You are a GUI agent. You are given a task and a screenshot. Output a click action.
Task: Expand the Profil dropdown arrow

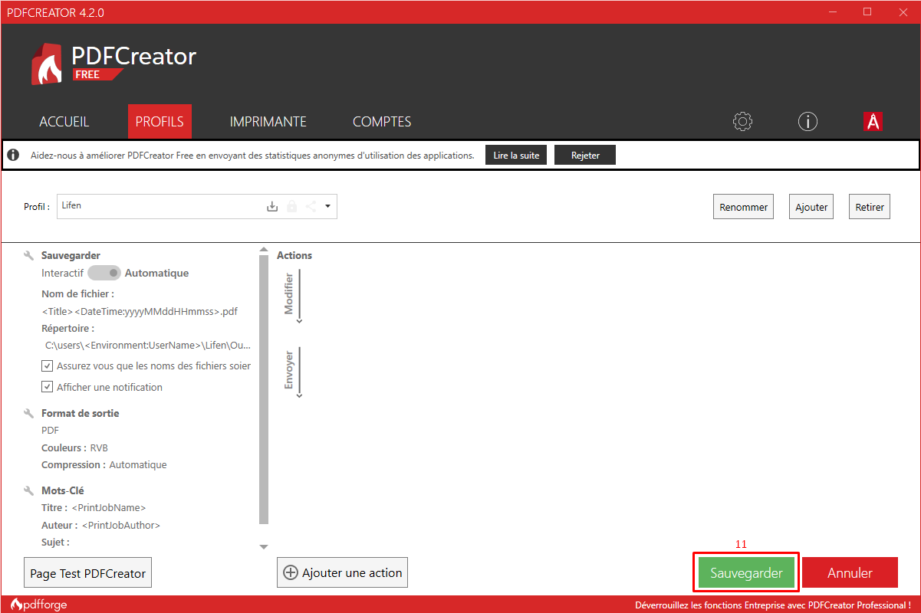pyautogui.click(x=327, y=206)
